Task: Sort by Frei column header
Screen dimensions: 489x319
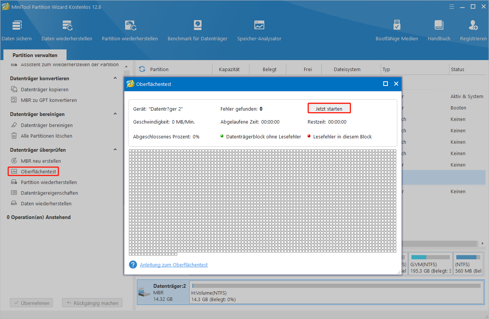Action: coord(308,70)
